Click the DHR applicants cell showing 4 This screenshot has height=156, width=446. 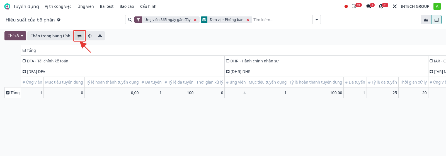(236, 93)
